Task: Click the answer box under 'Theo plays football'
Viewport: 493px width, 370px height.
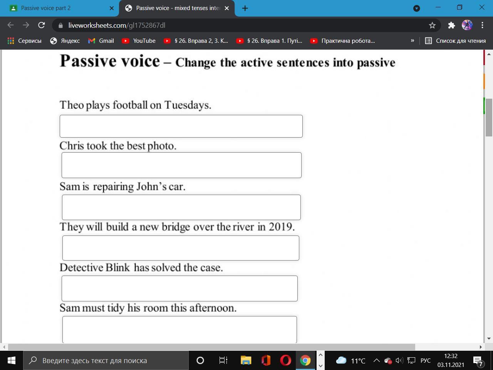Action: click(x=181, y=126)
